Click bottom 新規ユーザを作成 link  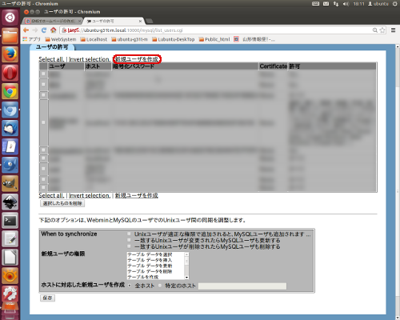coord(137,196)
